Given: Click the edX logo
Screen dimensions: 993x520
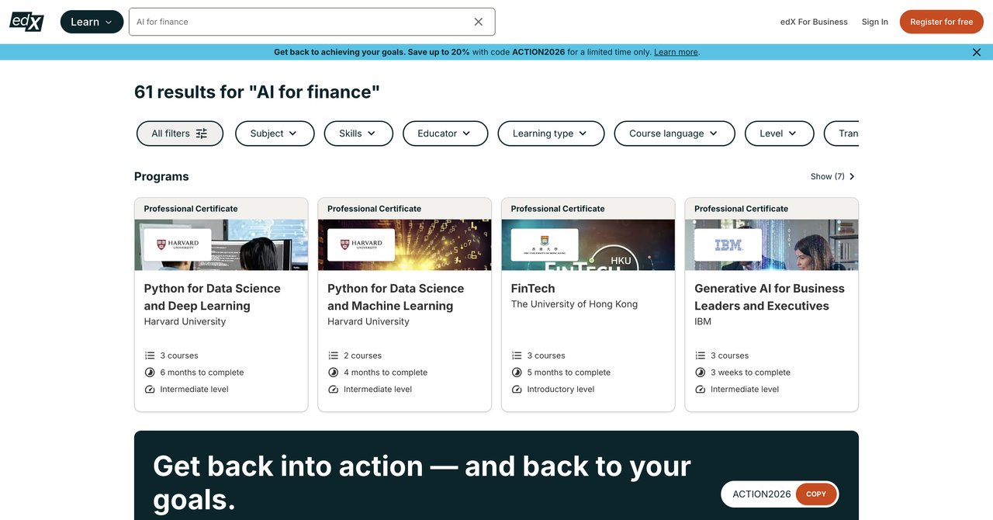Looking at the screenshot, I should [26, 22].
